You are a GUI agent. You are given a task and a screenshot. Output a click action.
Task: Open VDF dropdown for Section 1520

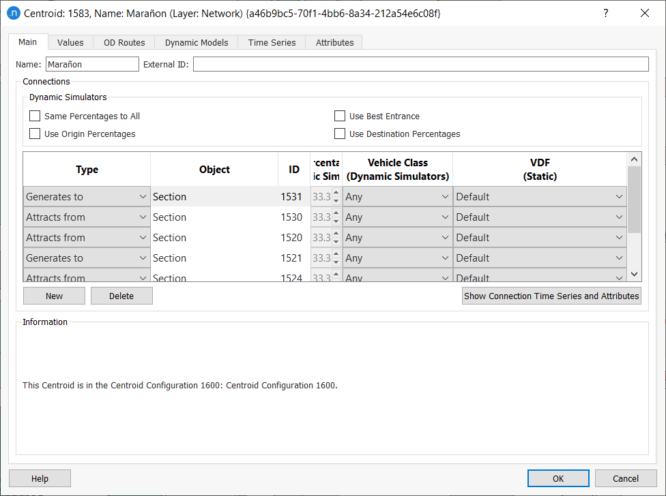coord(619,237)
